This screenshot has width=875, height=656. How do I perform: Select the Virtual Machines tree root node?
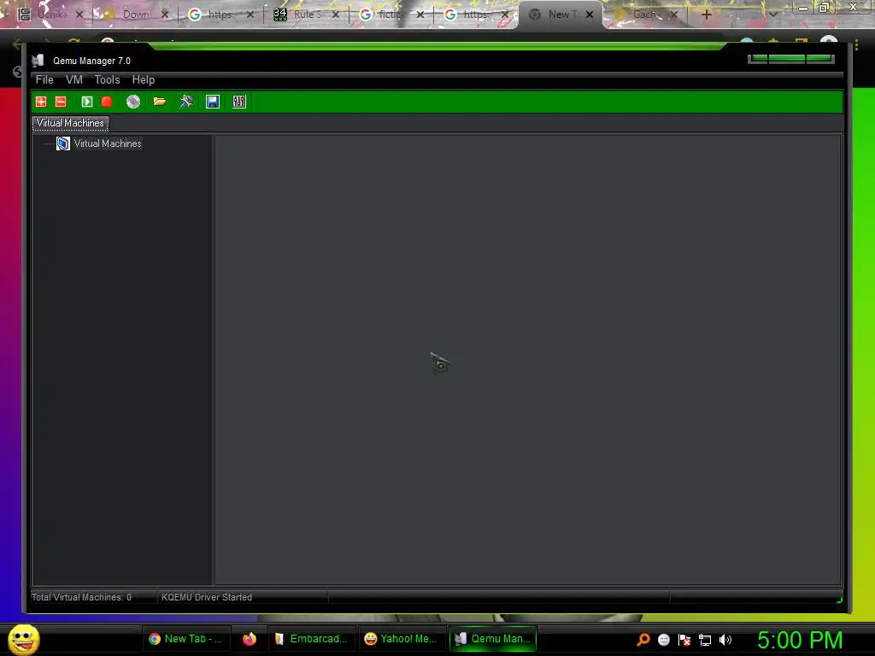coord(108,143)
